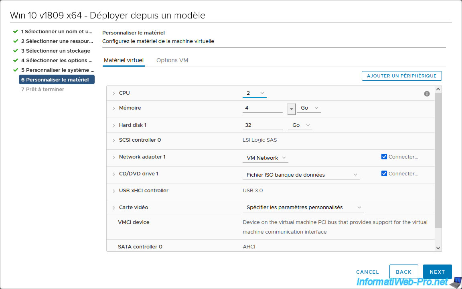This screenshot has height=289, width=462.
Task: Click hardware list scrollbar down arrow
Action: (438, 248)
